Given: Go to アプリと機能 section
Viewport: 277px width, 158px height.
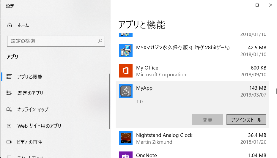Looking at the screenshot, I should (30, 77).
